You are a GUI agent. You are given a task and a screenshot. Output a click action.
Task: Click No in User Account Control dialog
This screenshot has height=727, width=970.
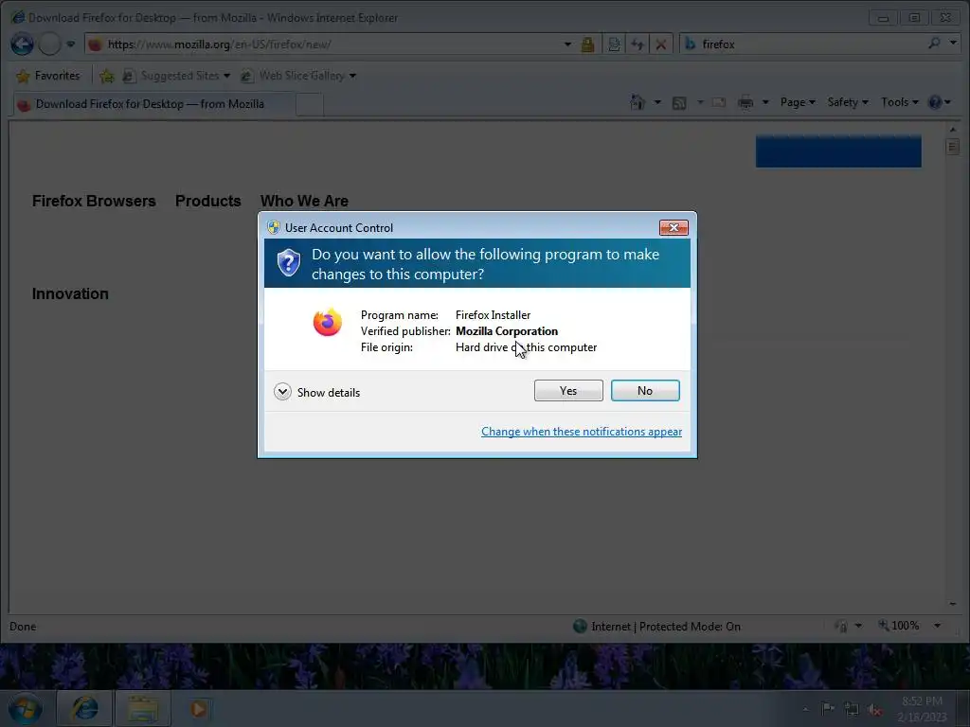(x=644, y=391)
